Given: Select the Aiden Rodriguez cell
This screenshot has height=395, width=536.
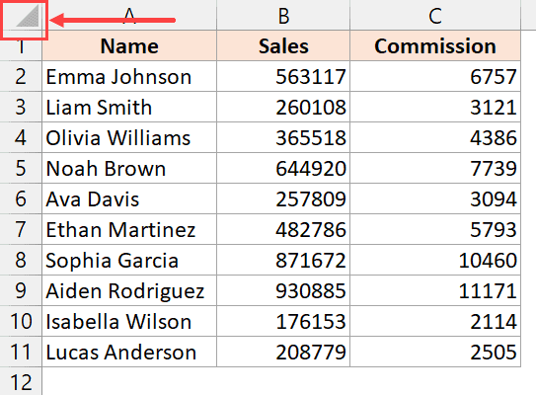Looking at the screenshot, I should (x=129, y=290).
